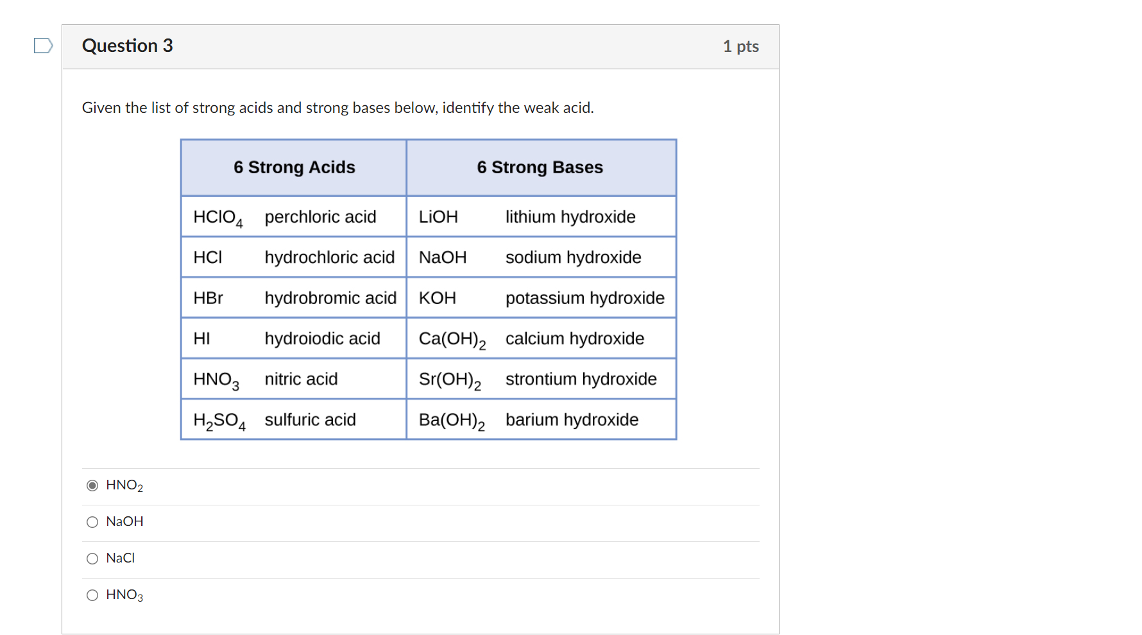Screen dimensions: 1142x635
Task: Select the HNO2 answer option
Action: [x=92, y=486]
